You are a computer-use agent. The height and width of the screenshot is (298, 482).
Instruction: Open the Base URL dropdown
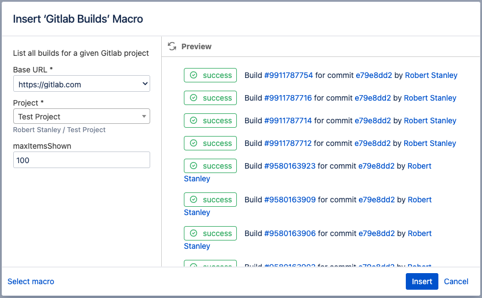point(81,84)
